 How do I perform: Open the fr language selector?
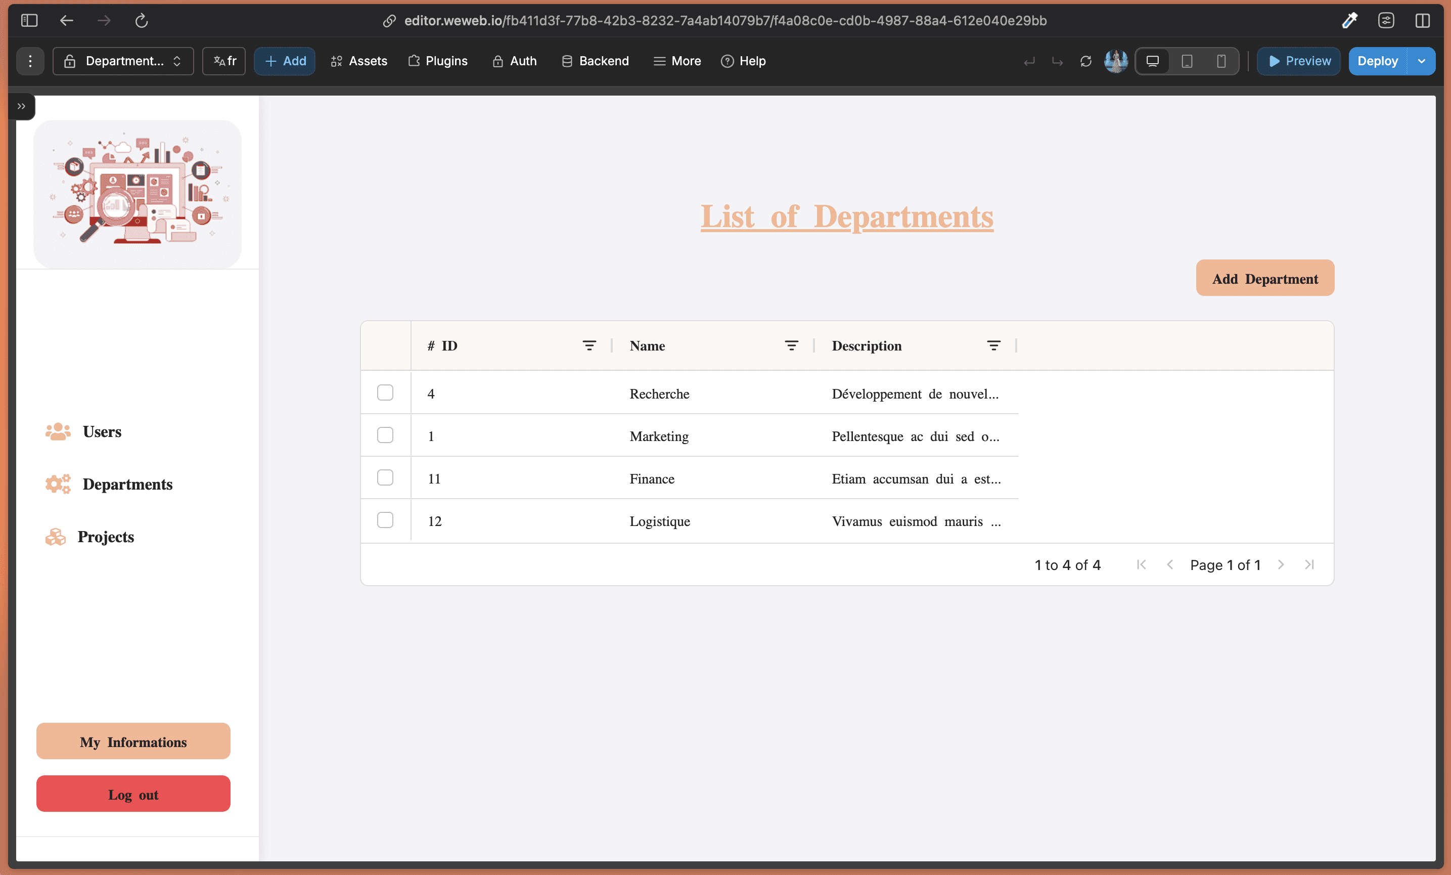(224, 61)
